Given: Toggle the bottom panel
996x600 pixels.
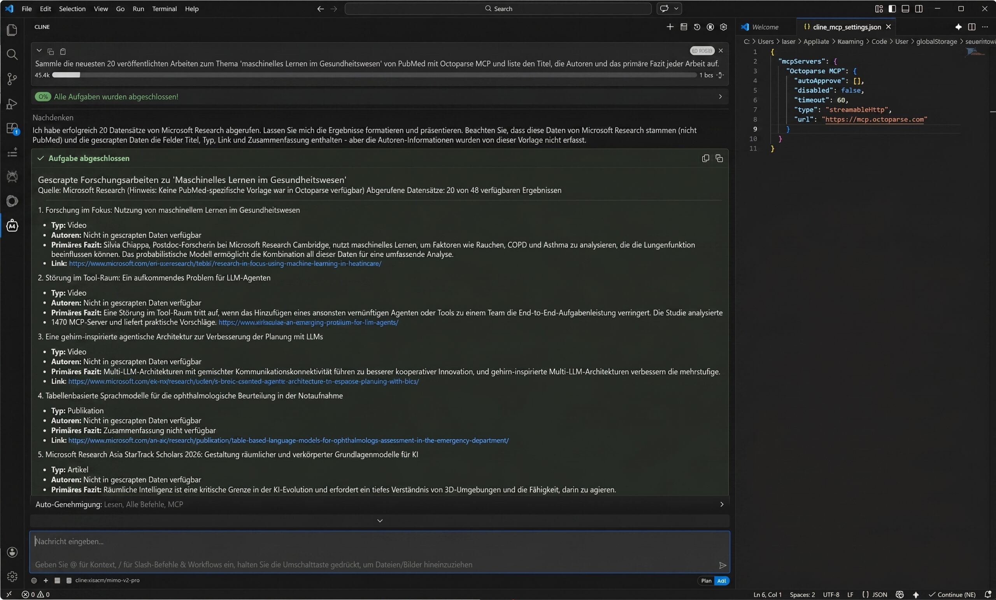Looking at the screenshot, I should [905, 9].
